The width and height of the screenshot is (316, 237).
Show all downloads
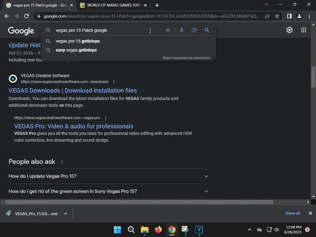click(293, 213)
